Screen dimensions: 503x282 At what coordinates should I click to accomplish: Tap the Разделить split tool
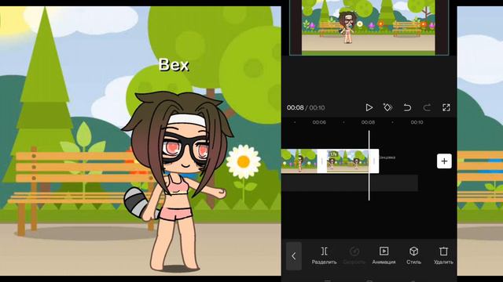[x=325, y=255]
